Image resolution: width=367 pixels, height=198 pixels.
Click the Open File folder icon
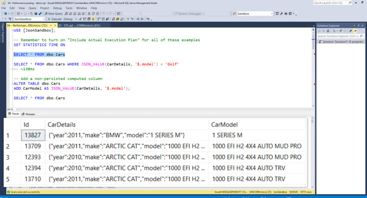click(x=32, y=14)
